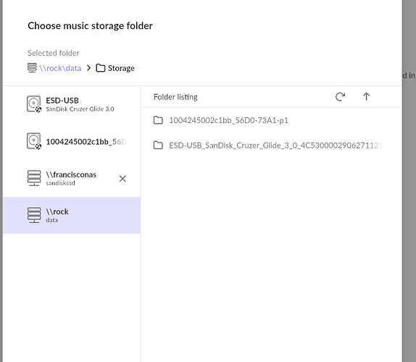Select the 1004245002c1bb_56D storage location
The width and height of the screenshot is (416, 362).
click(x=72, y=141)
